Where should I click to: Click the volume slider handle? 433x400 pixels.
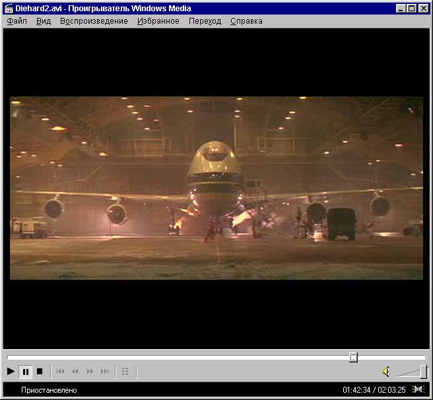(x=423, y=372)
